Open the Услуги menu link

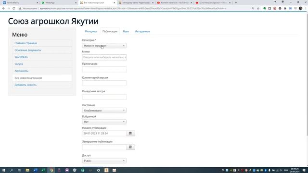click(x=19, y=64)
